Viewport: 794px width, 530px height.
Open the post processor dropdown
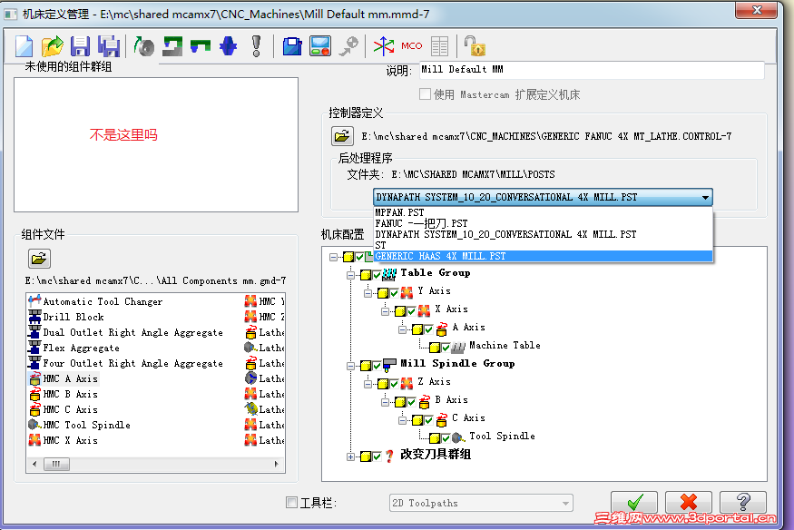click(705, 197)
